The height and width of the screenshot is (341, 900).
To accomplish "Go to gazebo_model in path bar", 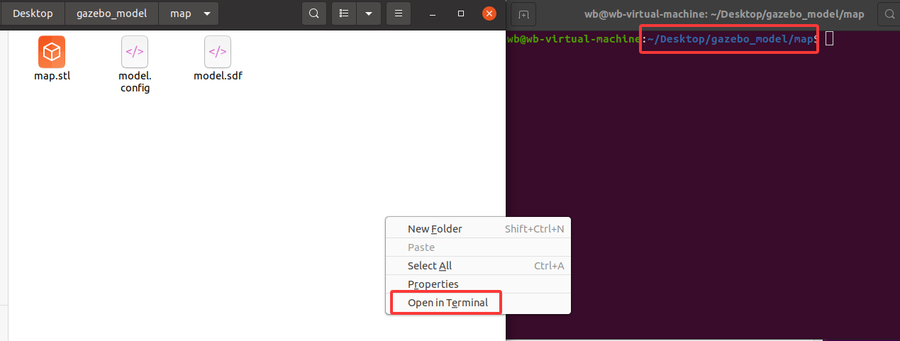I will (x=112, y=13).
